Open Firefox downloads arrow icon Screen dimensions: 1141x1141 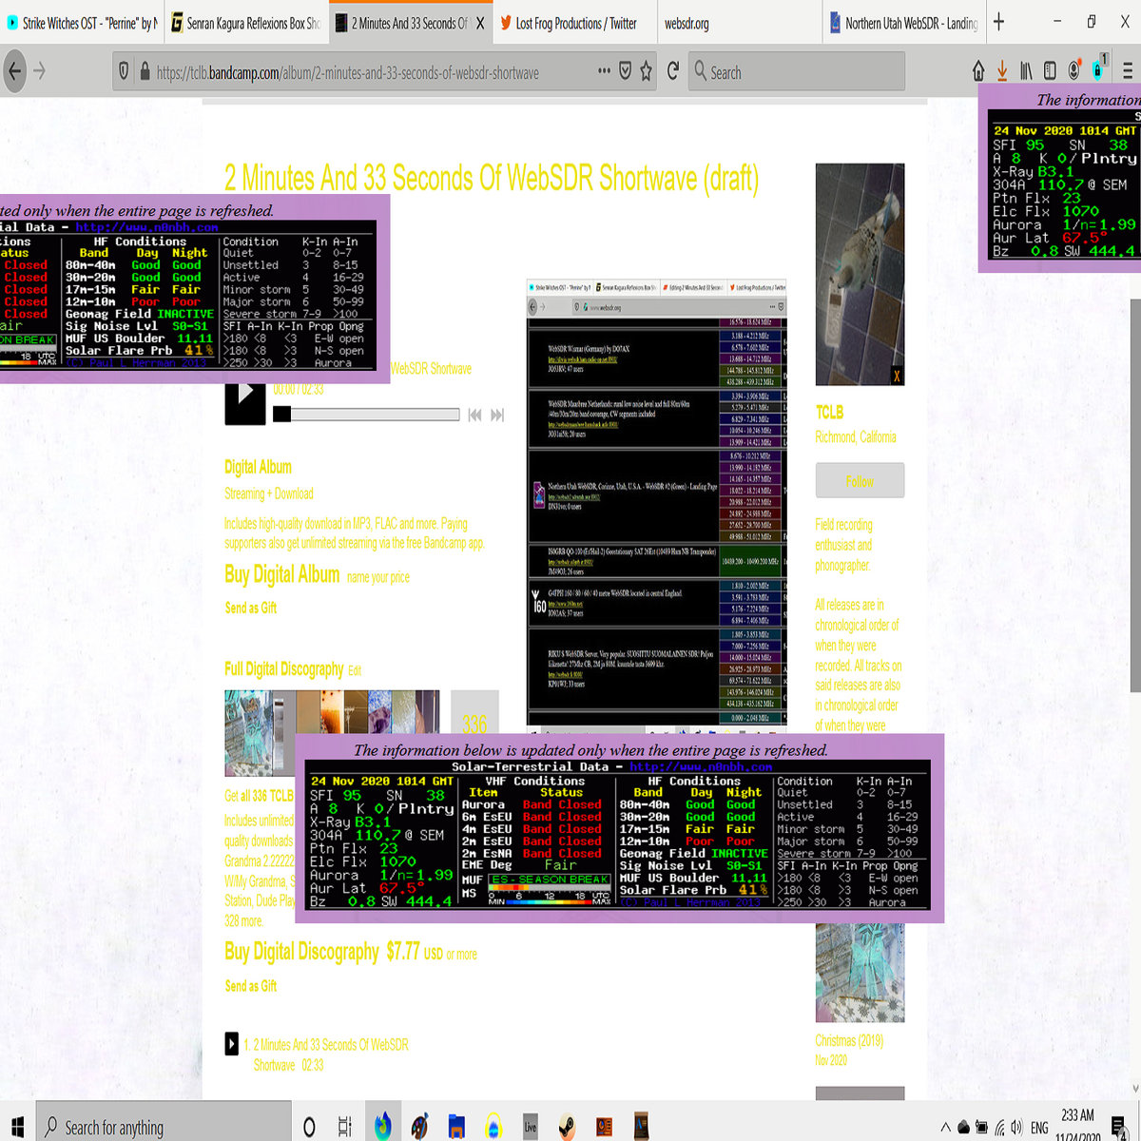click(x=1002, y=71)
